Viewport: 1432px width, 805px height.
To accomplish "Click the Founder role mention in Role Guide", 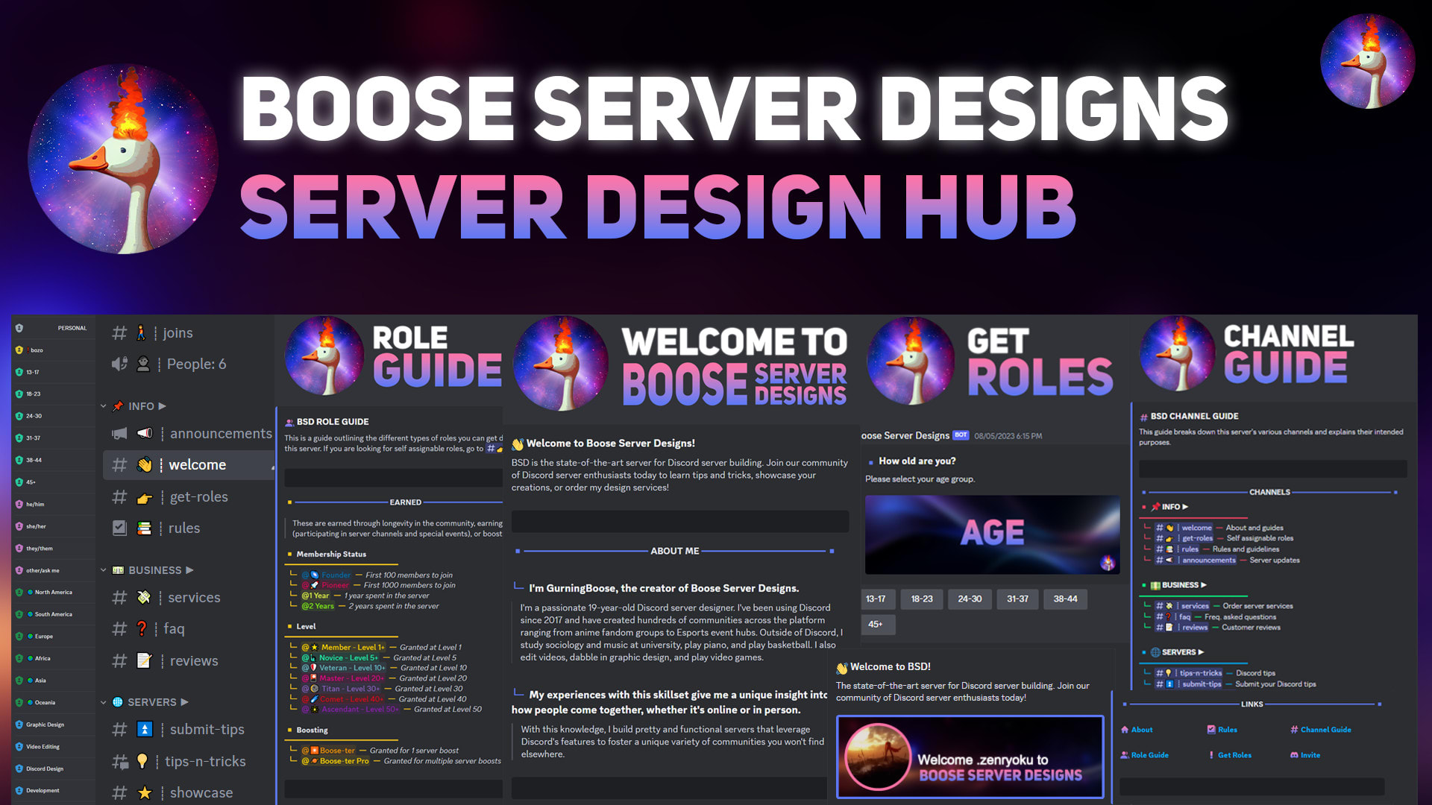I will [x=327, y=575].
